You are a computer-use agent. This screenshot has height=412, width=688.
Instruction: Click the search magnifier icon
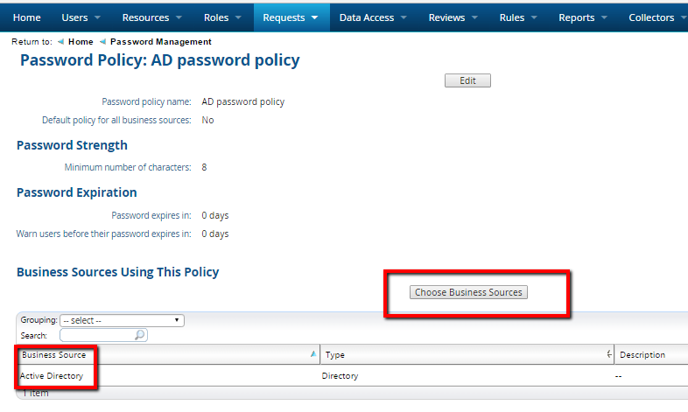[140, 335]
